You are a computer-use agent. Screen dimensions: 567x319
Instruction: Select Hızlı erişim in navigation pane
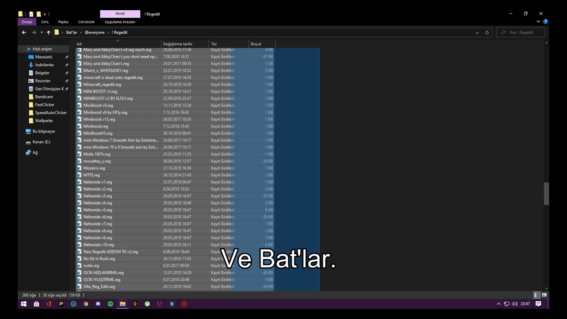pyautogui.click(x=42, y=49)
